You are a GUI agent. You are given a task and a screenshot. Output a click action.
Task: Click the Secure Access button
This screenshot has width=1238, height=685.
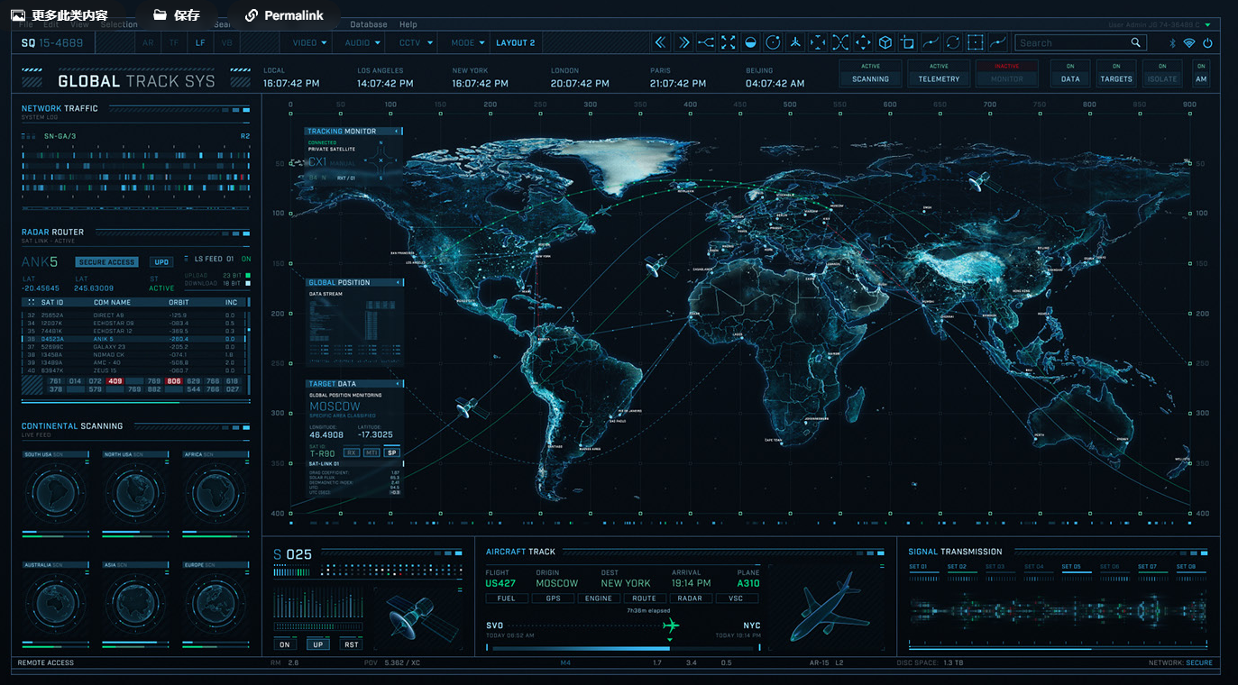click(107, 262)
